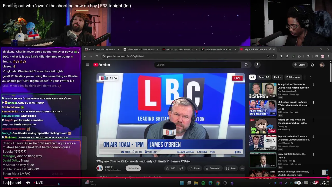Click the LBC James O'Brien video player
The width and height of the screenshot is (332, 187).
click(x=171, y=115)
